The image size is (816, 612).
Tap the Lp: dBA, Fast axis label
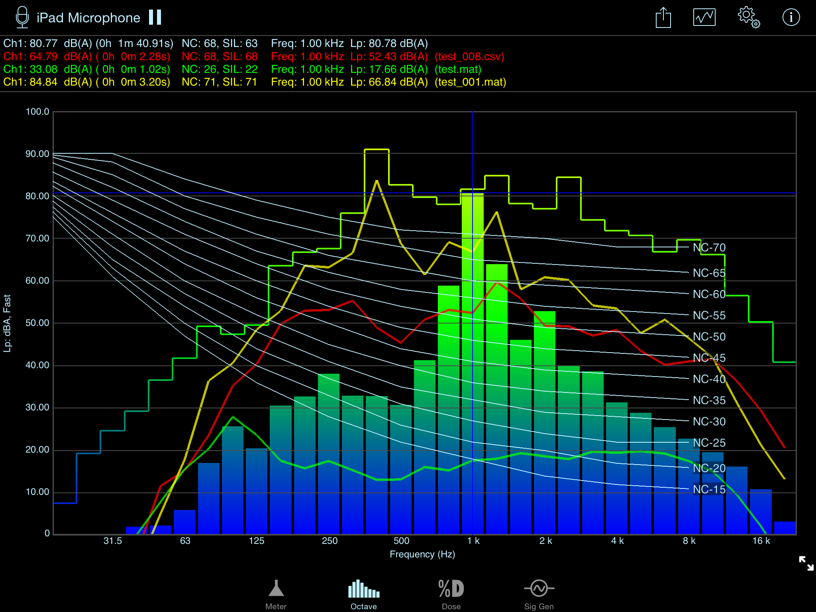[7, 323]
